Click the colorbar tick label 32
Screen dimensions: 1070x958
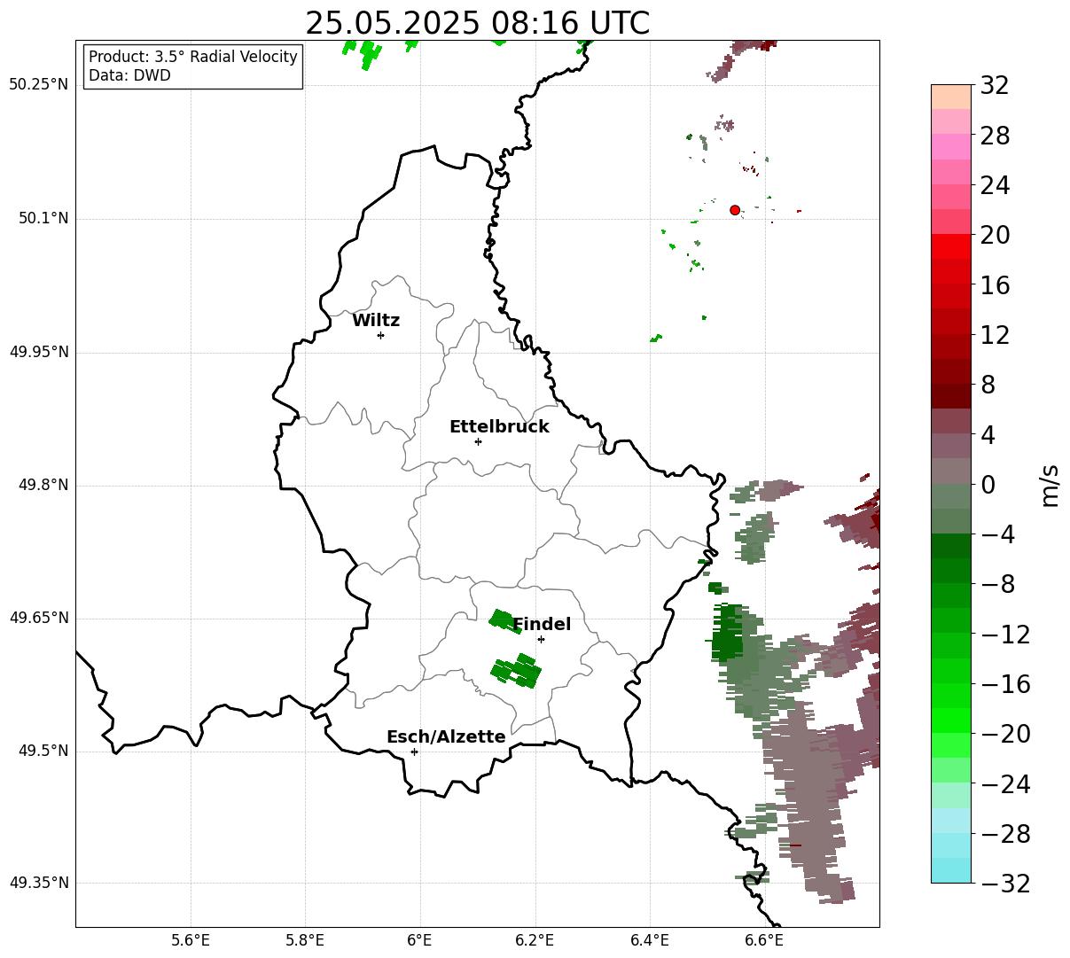tap(995, 86)
